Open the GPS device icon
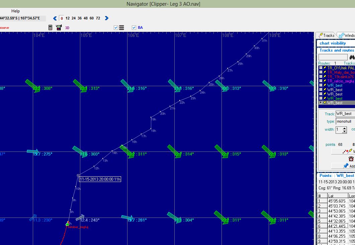The height and width of the screenshot is (245, 355). (59, 27)
